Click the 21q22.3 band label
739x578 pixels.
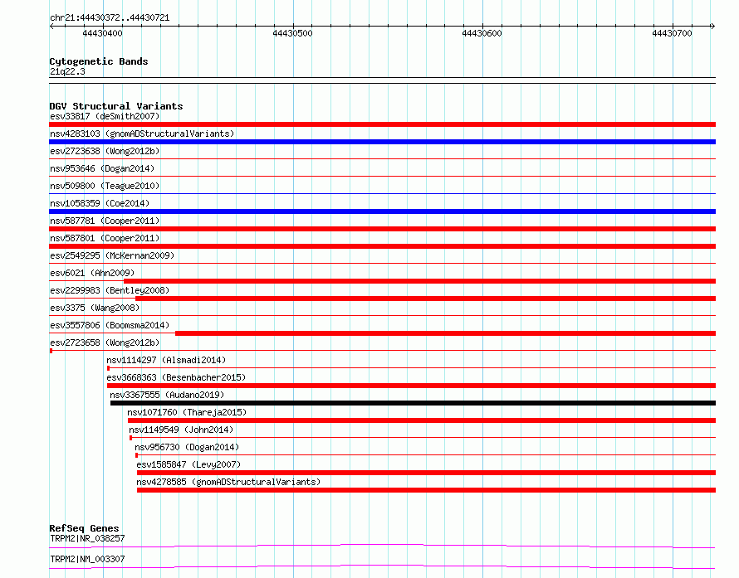coord(67,71)
